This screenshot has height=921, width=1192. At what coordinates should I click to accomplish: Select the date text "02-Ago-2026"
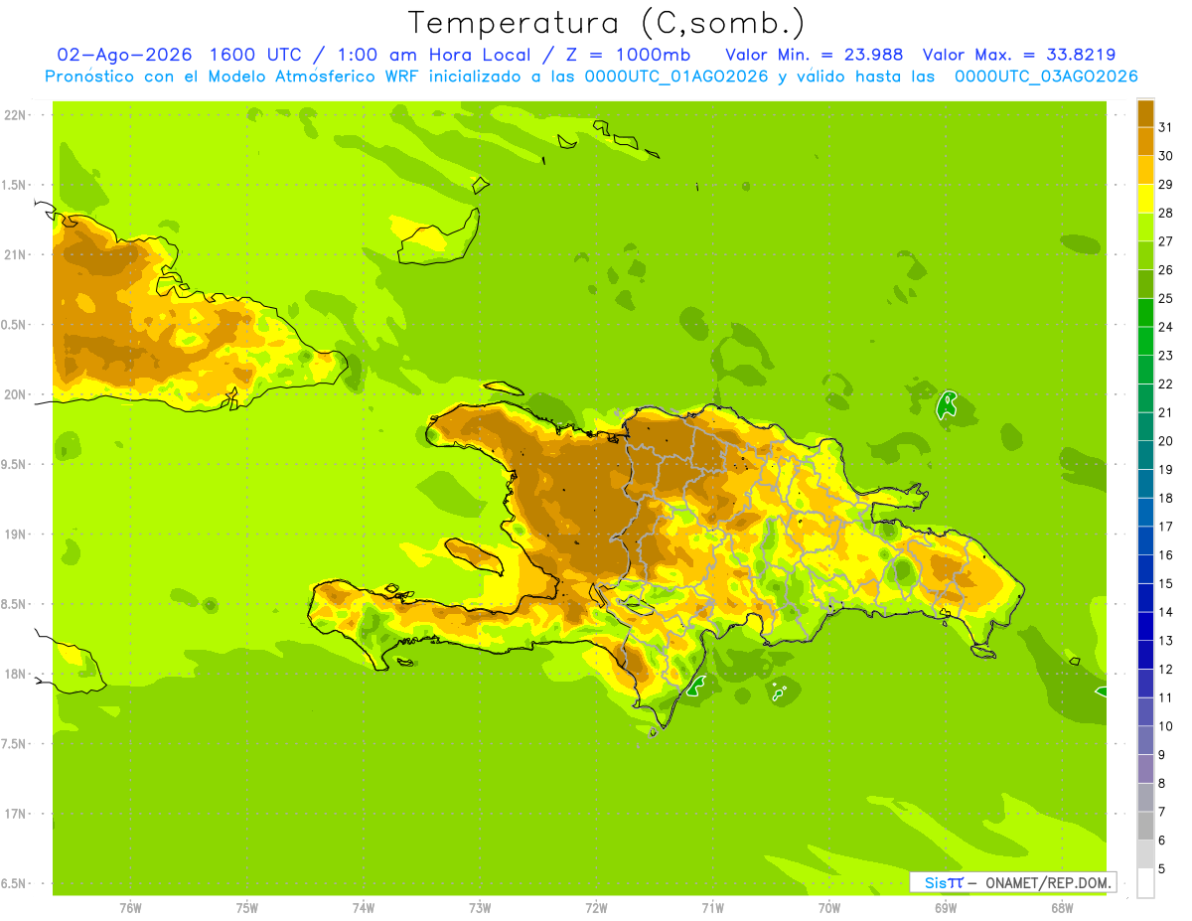(125, 54)
